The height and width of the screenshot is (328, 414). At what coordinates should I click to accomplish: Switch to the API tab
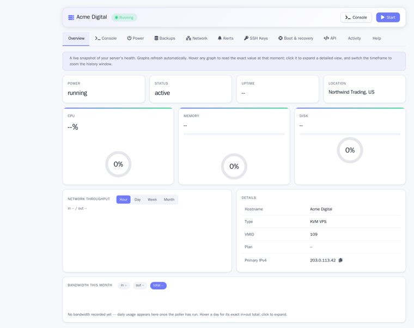[330, 38]
